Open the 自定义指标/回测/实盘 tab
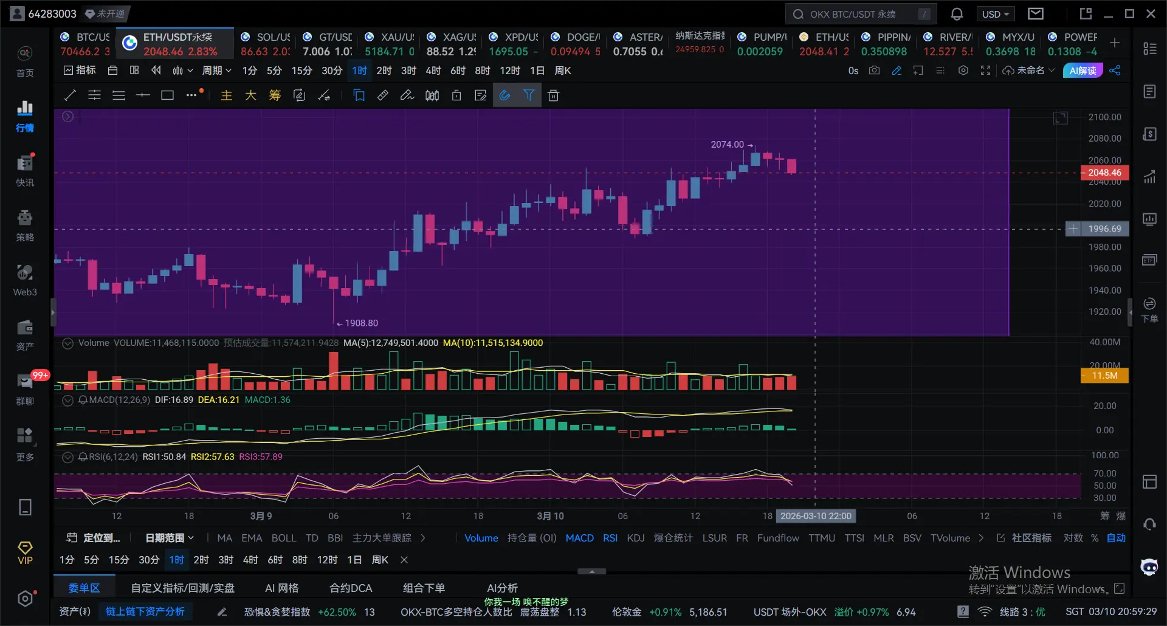 (x=182, y=588)
